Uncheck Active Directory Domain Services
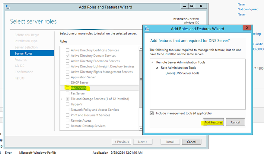Screen dimensions: 264x154 67,55
